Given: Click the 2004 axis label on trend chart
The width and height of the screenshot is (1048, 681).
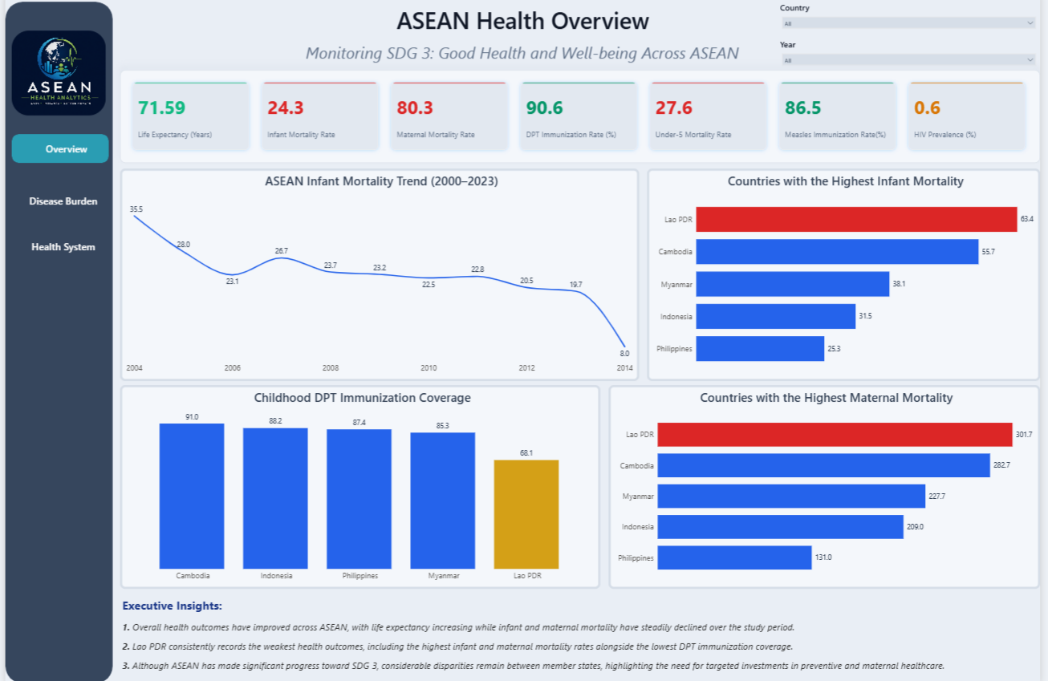Looking at the screenshot, I should point(134,368).
